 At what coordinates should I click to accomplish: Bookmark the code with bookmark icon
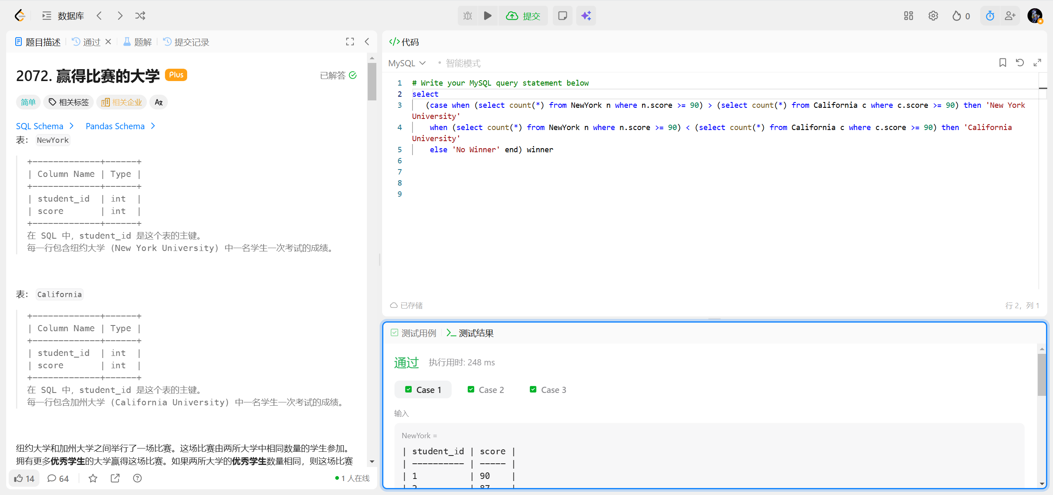(1002, 63)
